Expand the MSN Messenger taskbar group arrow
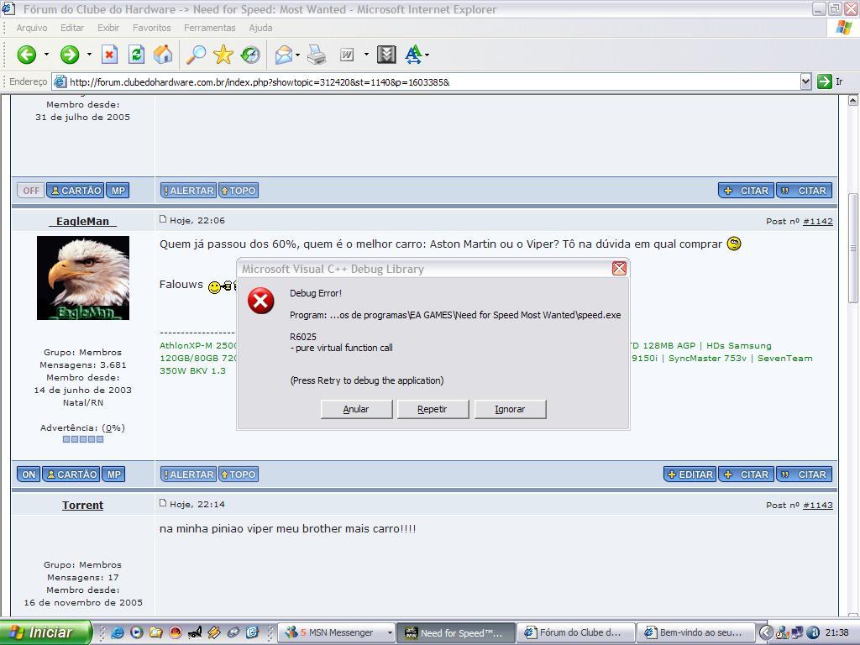 (390, 632)
